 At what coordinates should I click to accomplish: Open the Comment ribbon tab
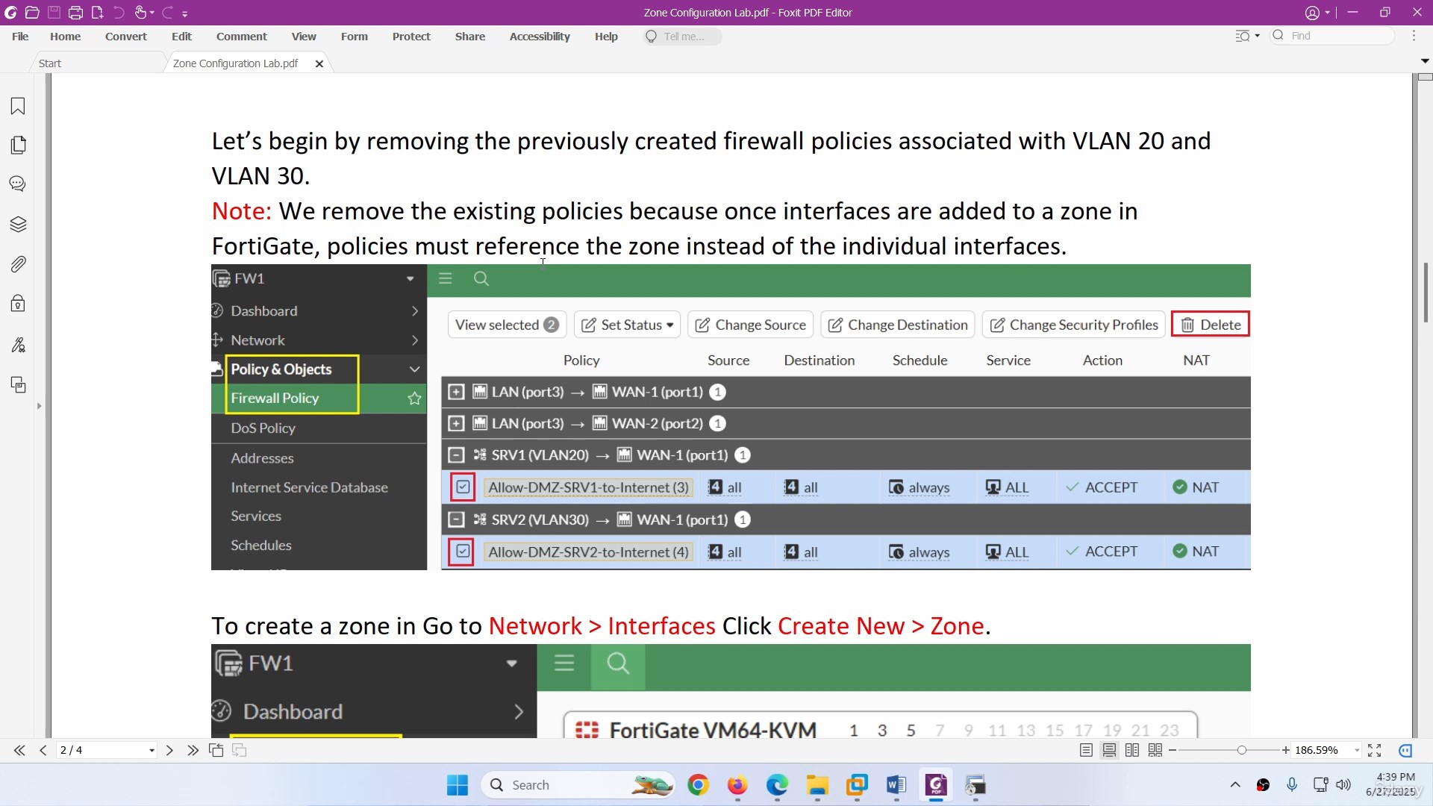pyautogui.click(x=241, y=36)
